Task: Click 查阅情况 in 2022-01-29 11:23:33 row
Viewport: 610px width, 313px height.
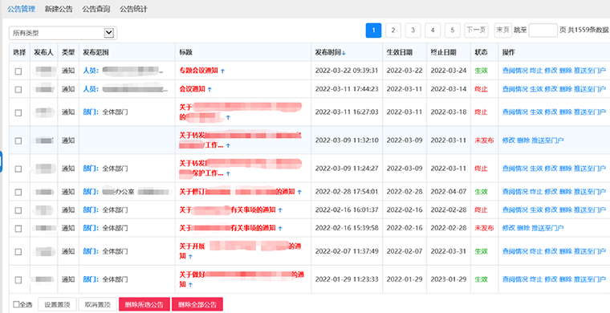Action: click(514, 279)
